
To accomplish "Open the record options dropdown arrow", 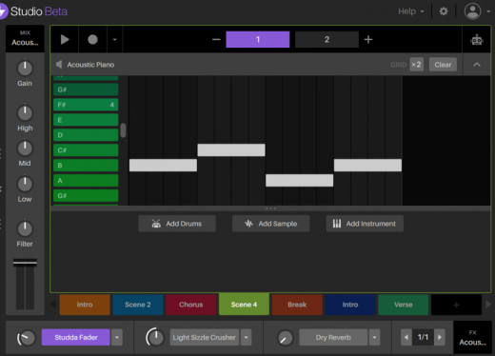I will point(115,40).
